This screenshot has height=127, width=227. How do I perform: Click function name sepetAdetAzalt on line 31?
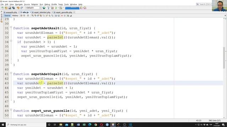click(x=45, y=28)
